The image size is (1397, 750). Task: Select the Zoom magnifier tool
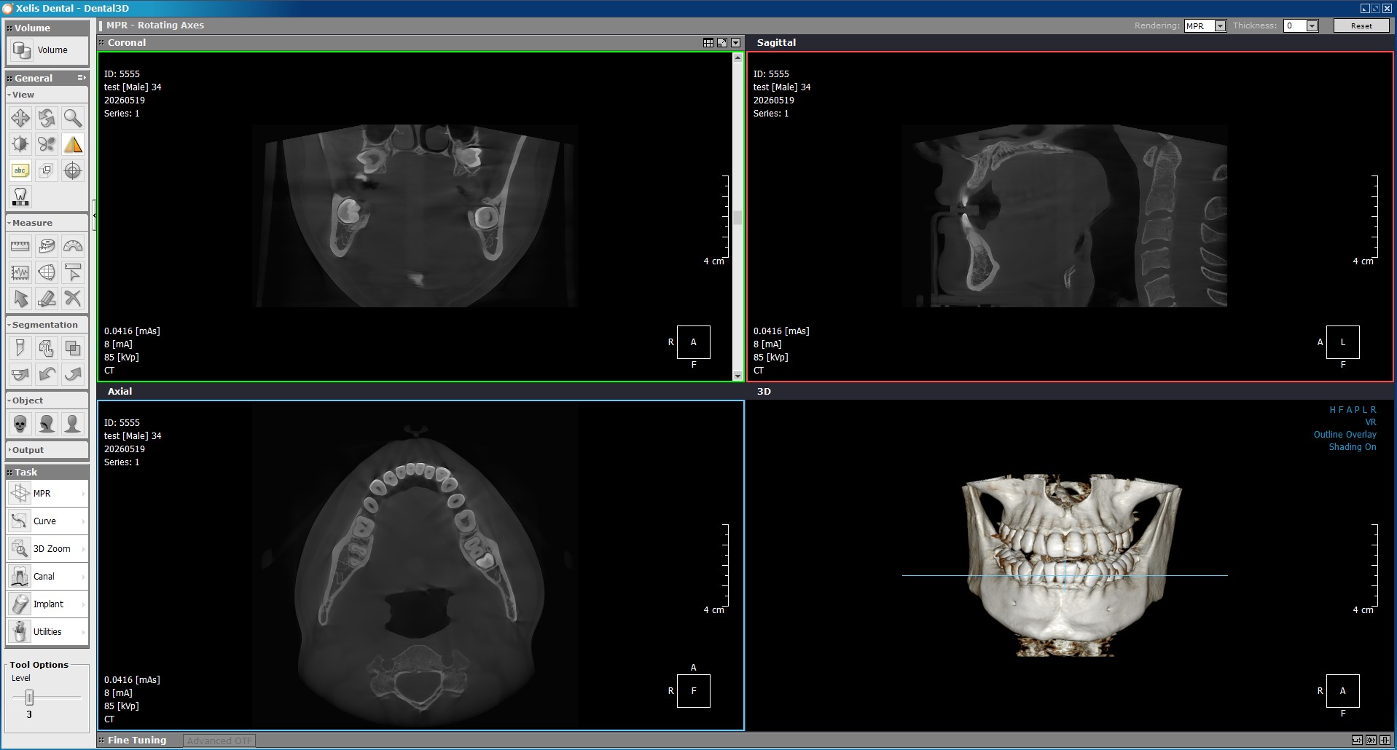pos(73,118)
